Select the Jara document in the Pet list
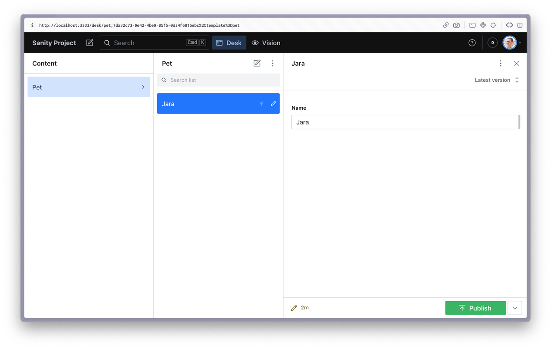This screenshot has height=349, width=551. point(218,104)
